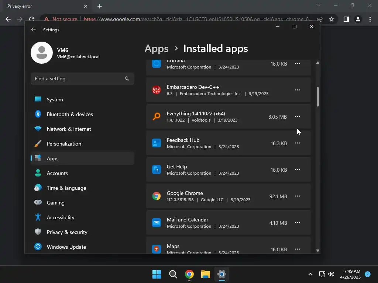Screen dimensions: 378x283
Task: Open Accounts settings
Action: coord(82,173)
